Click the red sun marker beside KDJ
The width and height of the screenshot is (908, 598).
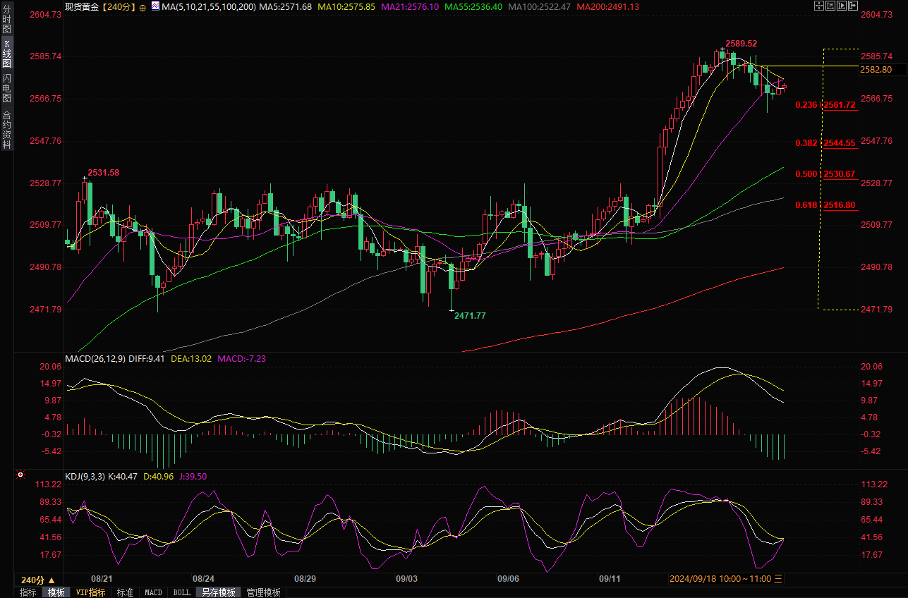point(20,476)
